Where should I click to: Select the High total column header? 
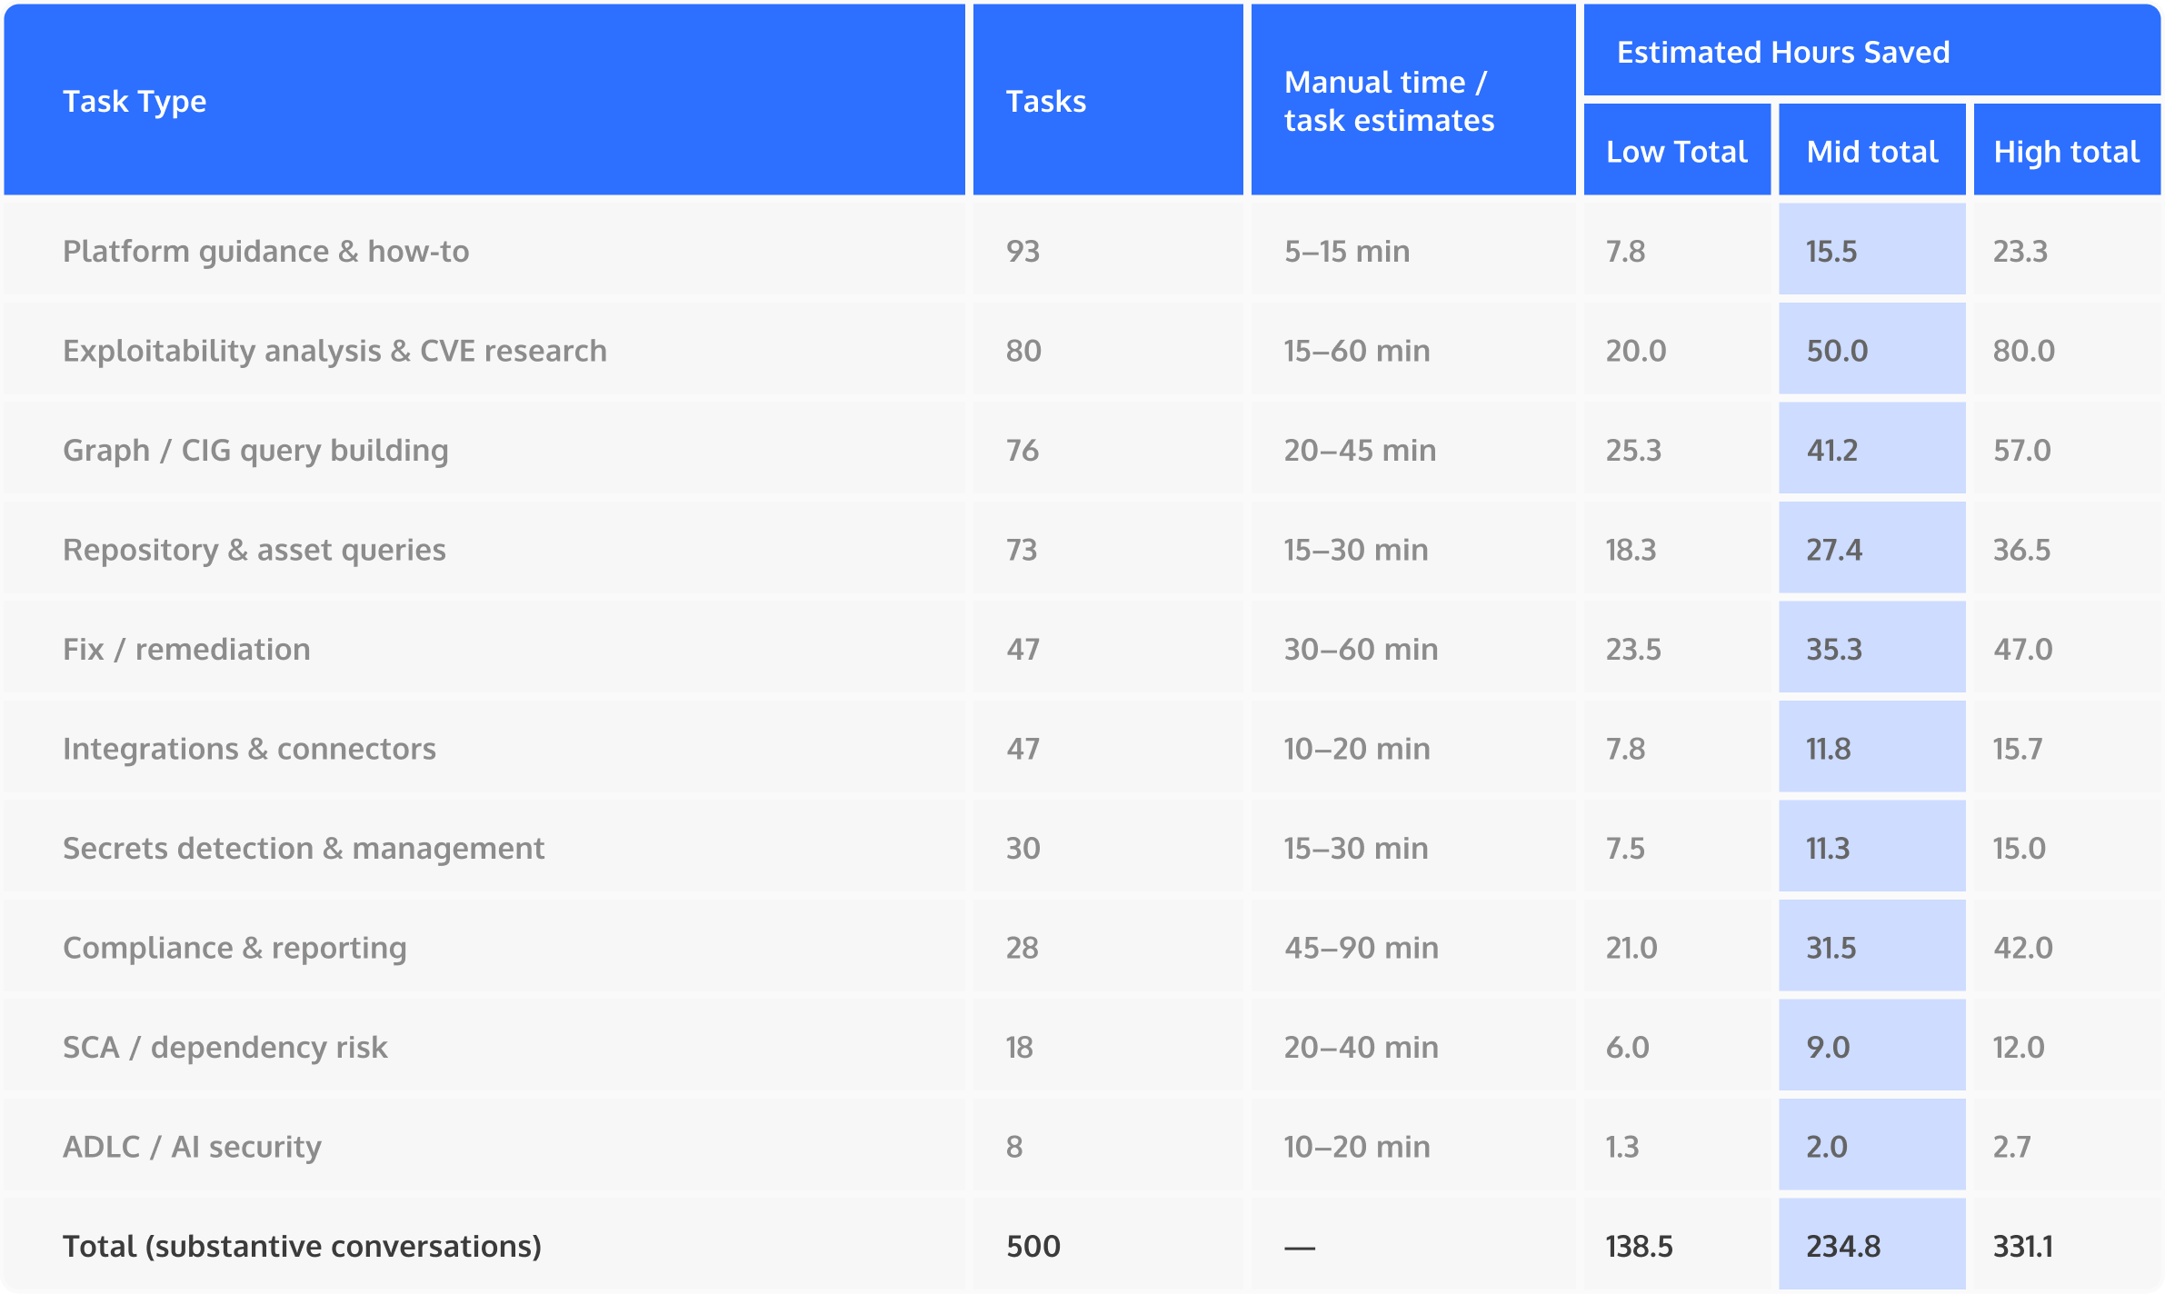pyautogui.click(x=2066, y=151)
